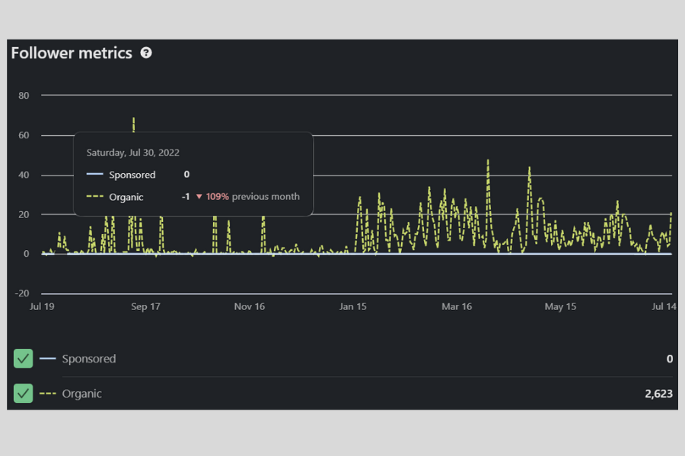This screenshot has height=456, width=685.
Task: Click the 109% previous month text
Action: click(253, 197)
